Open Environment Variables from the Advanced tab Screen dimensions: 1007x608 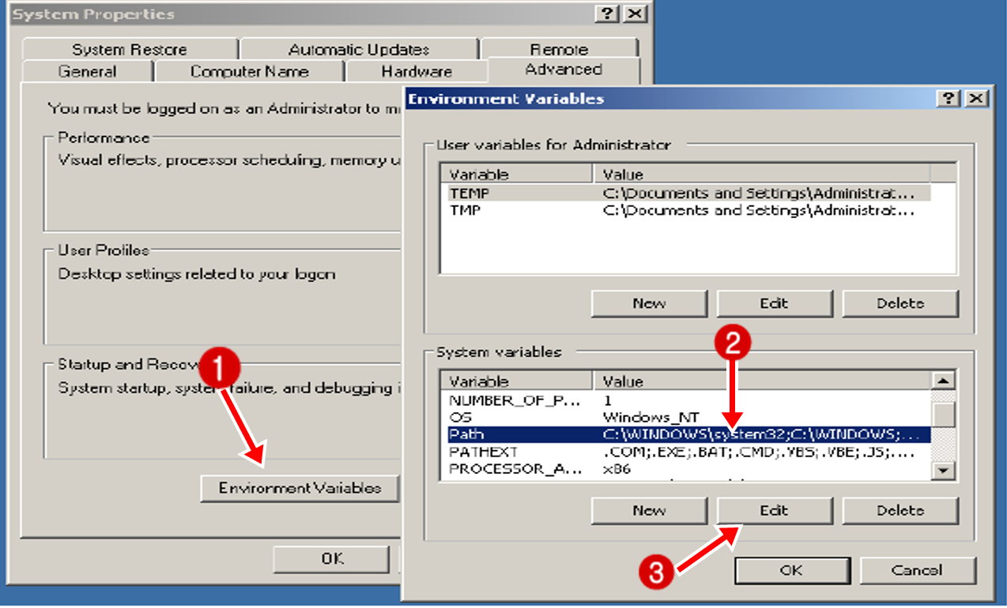click(x=298, y=488)
